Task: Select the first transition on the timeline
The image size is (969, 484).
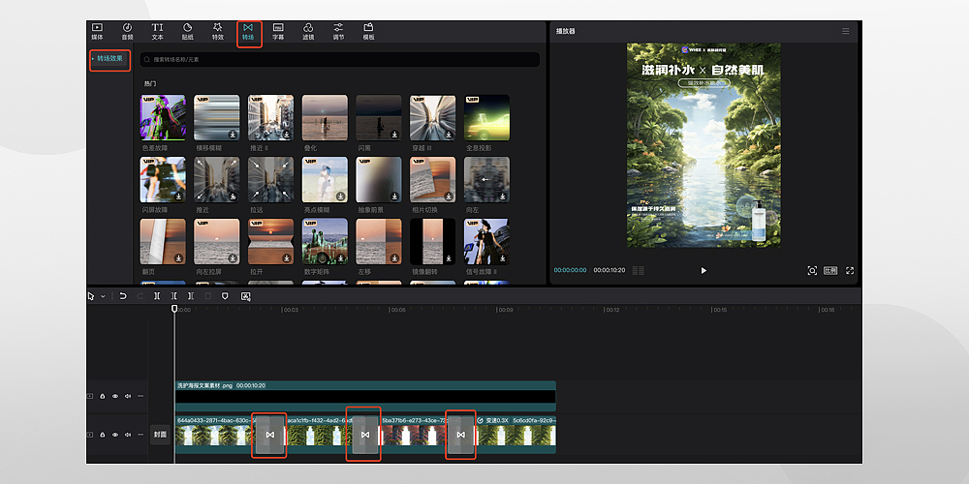Action: point(269,436)
